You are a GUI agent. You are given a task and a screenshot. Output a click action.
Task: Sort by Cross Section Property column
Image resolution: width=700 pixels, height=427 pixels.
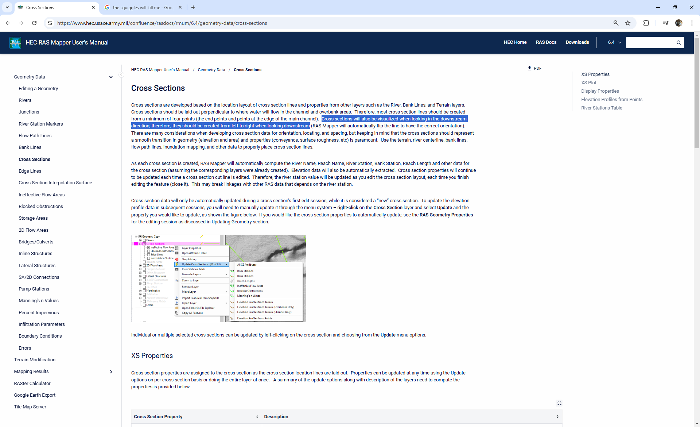coord(257,417)
